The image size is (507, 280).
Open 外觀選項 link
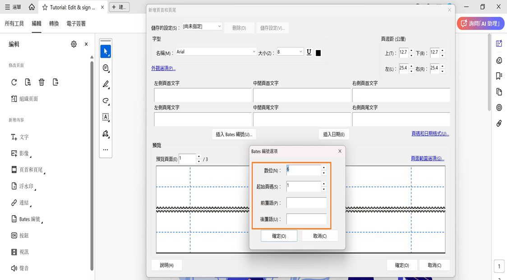163,68
